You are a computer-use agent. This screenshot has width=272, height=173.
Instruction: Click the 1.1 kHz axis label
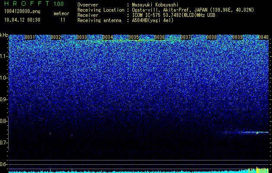click(3, 56)
